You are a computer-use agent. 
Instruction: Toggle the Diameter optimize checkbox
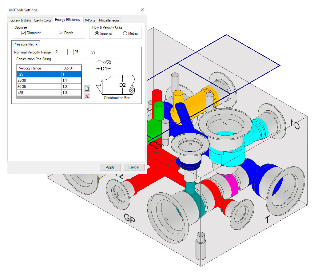[x=23, y=33]
